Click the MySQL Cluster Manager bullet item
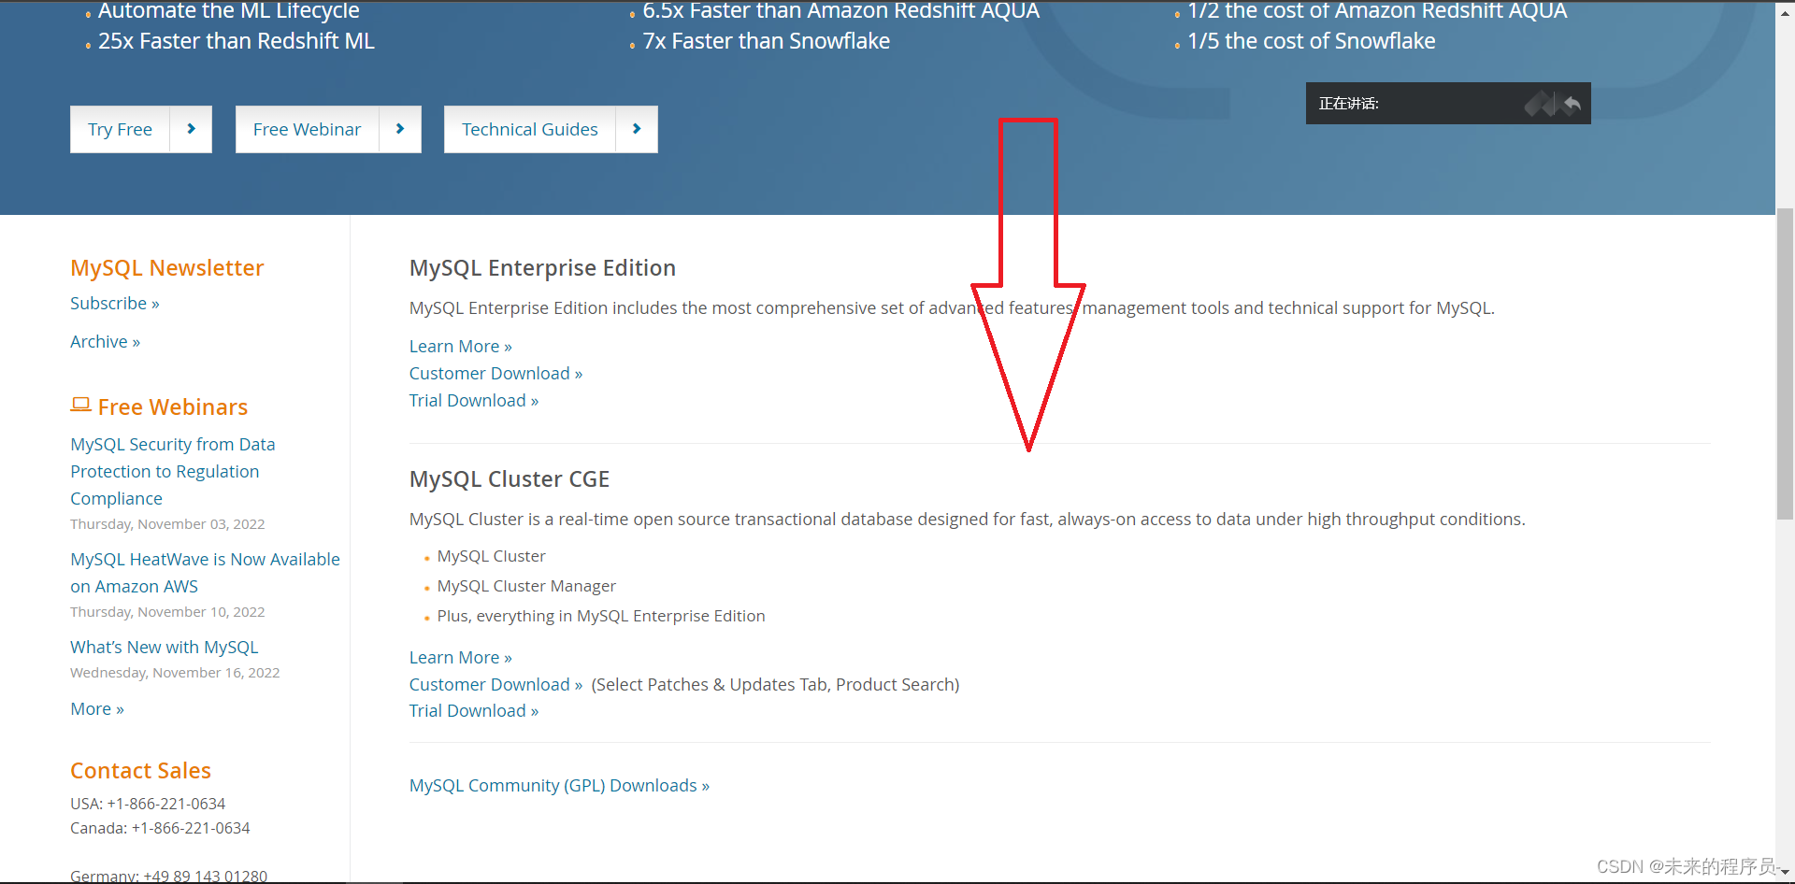 [x=526, y=586]
